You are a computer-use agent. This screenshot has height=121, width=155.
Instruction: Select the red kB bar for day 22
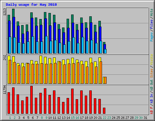(104, 111)
